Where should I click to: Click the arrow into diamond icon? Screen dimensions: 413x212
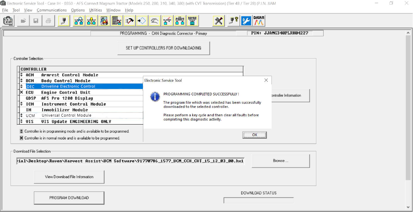click(x=142, y=21)
